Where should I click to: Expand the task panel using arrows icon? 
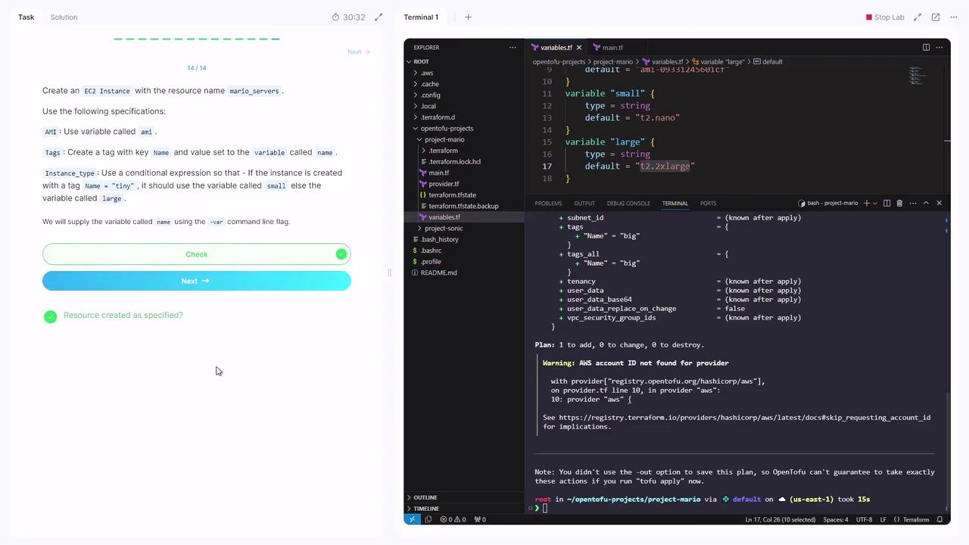pyautogui.click(x=379, y=17)
